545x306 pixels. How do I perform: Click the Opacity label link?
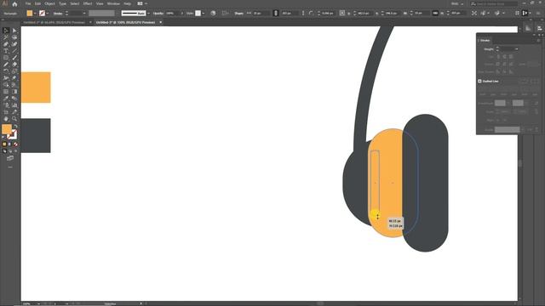click(x=158, y=14)
